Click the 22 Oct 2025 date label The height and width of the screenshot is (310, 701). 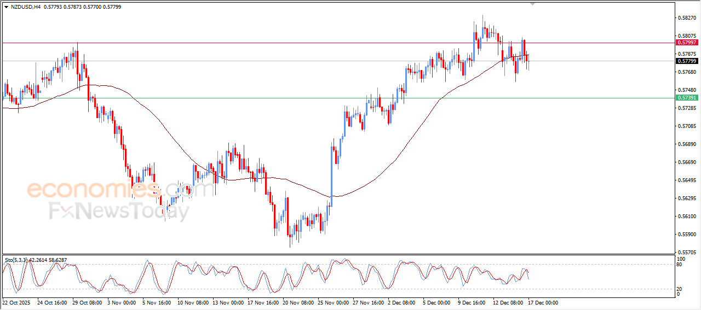coord(17,302)
